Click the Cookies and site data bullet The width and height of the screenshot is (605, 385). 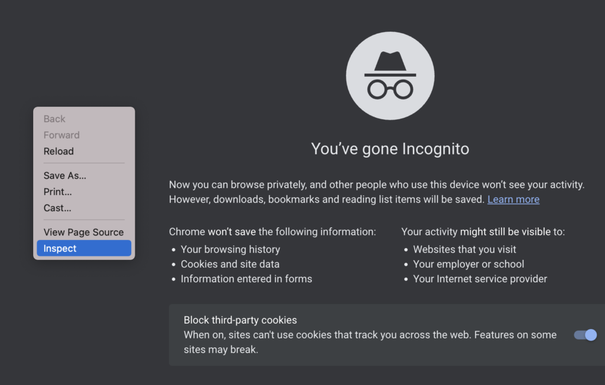[x=230, y=264]
